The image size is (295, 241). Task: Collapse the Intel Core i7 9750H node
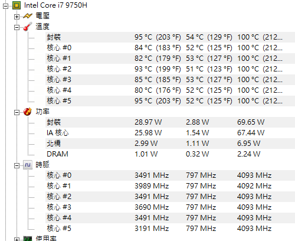[x=6, y=6]
